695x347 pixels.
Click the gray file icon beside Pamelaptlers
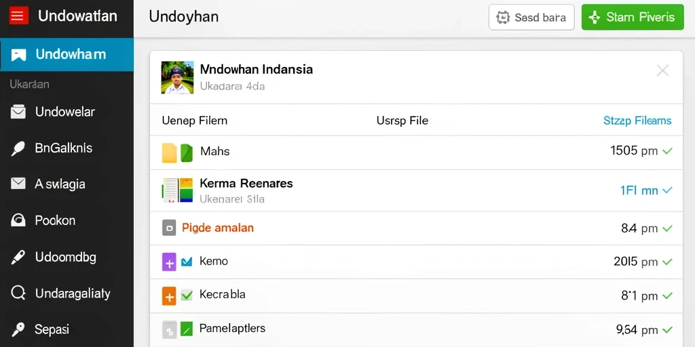click(x=169, y=330)
